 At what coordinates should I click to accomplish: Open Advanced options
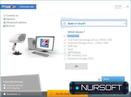16,22
